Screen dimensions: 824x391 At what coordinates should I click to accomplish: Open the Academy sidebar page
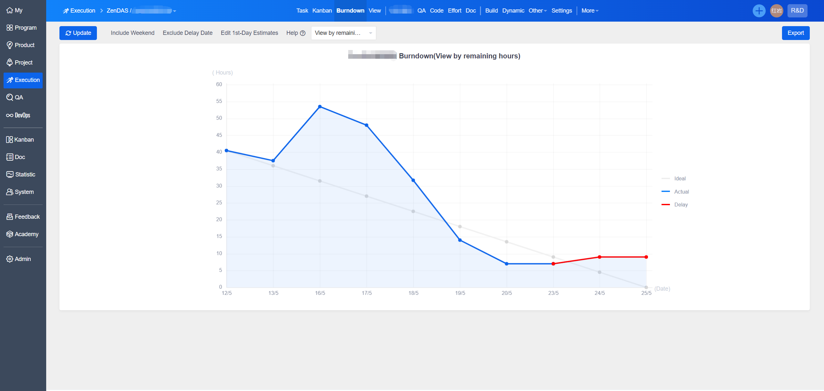pyautogui.click(x=23, y=234)
